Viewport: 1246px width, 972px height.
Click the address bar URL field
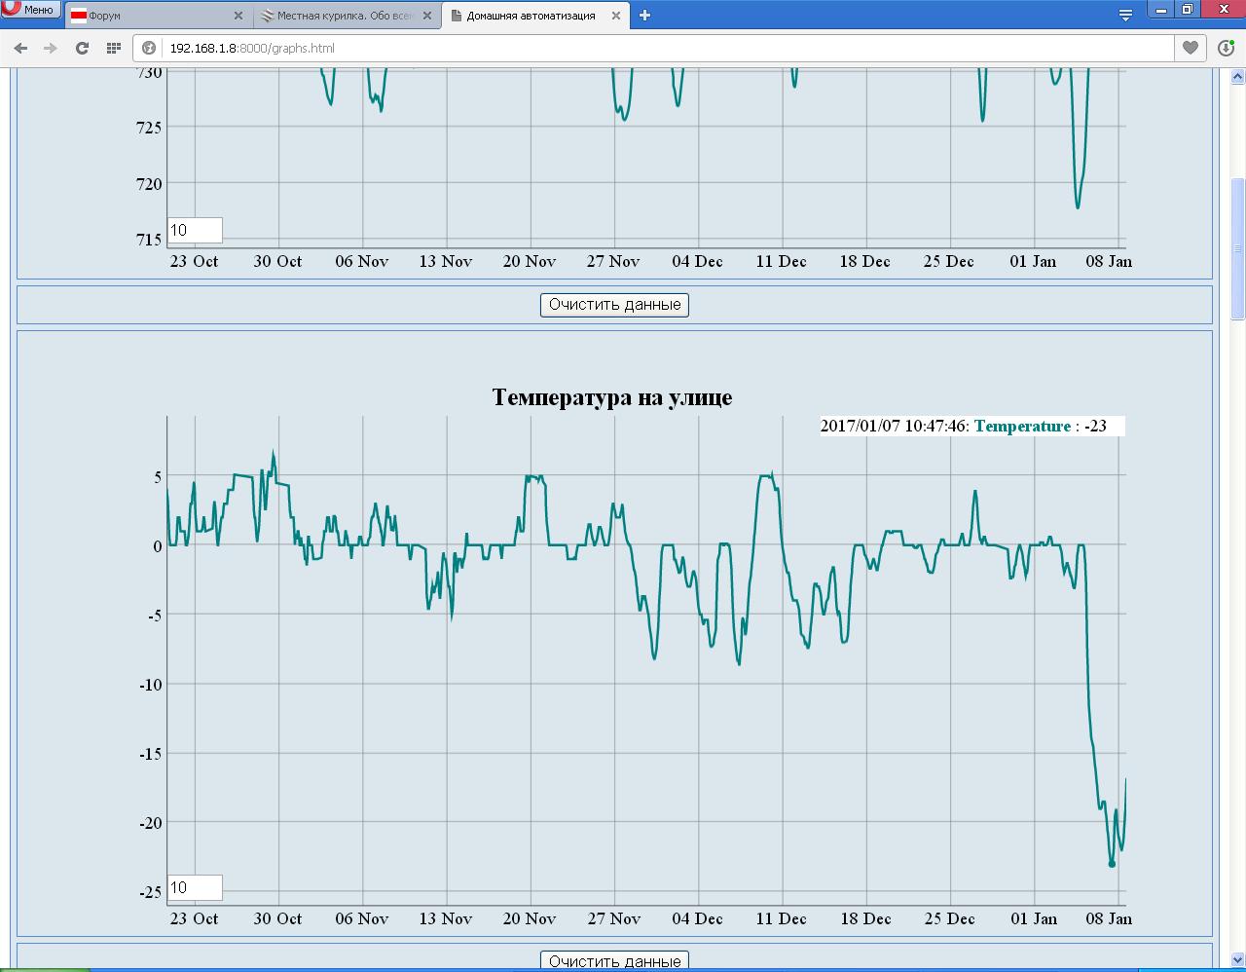coord(584,48)
